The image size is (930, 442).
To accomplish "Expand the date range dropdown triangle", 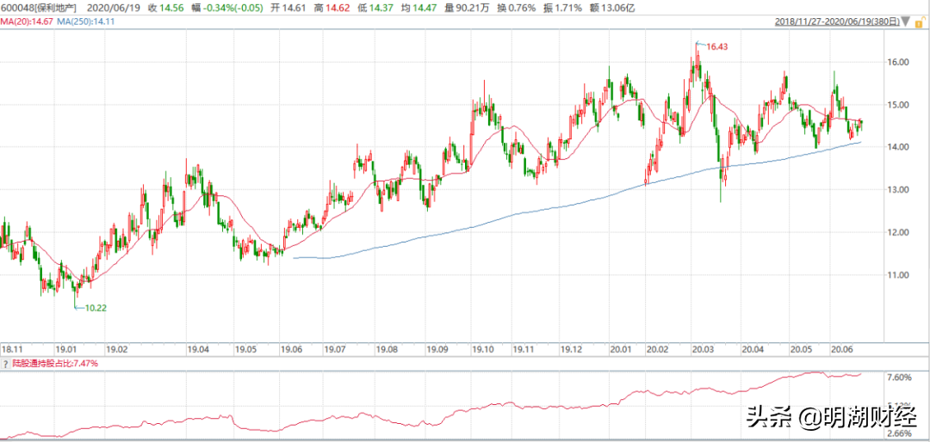I will [906, 21].
